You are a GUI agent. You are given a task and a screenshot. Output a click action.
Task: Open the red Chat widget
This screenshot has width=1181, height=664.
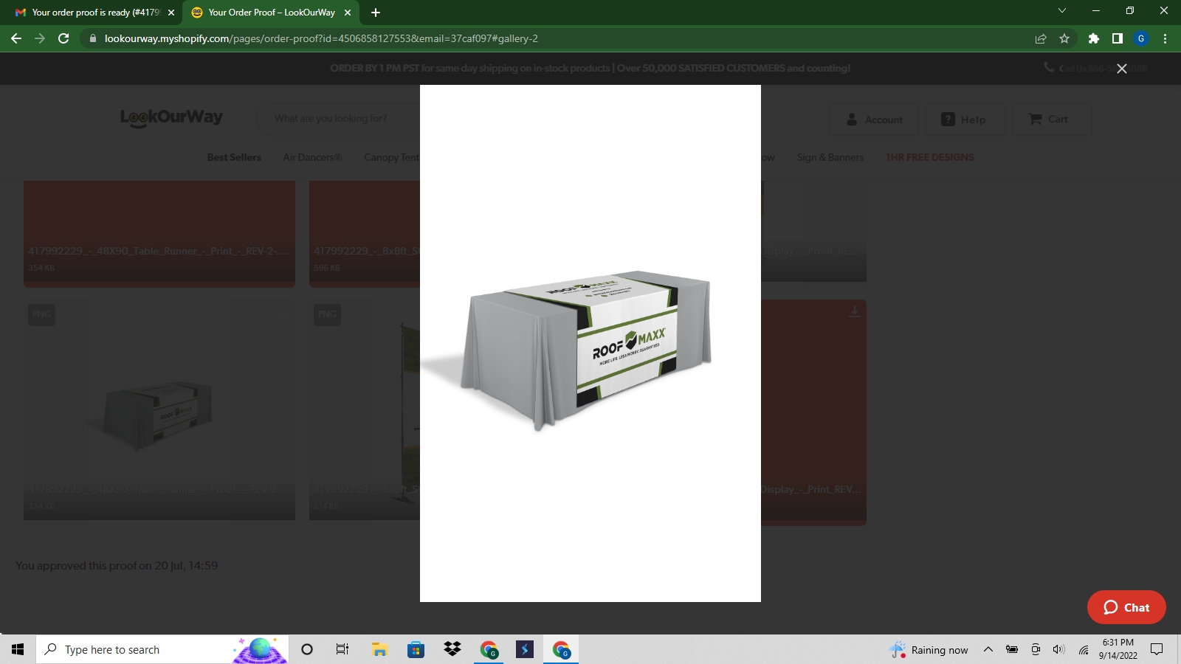[x=1126, y=607]
